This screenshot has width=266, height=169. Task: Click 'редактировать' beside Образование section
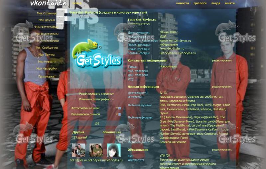[x=222, y=150]
